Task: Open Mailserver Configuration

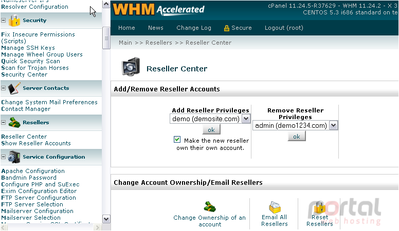Action: 37,211
